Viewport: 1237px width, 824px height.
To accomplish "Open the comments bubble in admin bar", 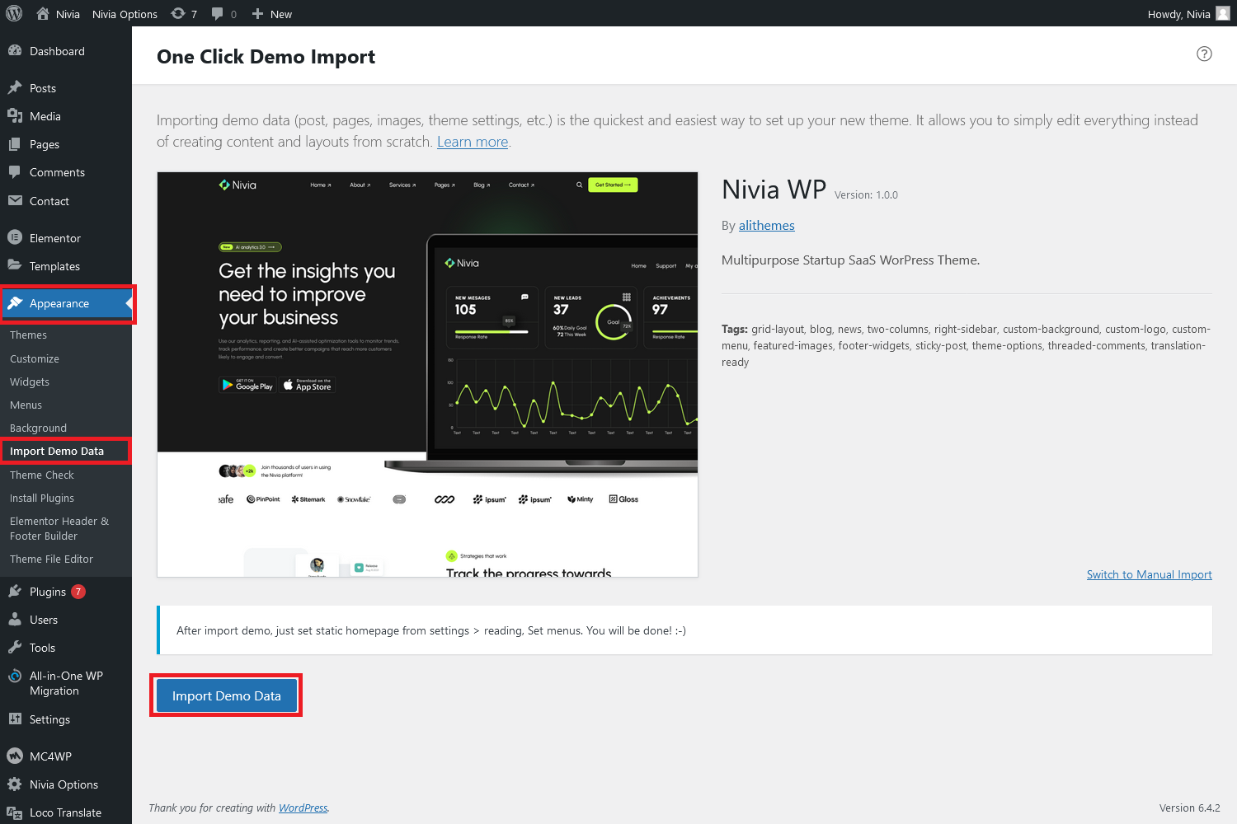I will point(223,14).
